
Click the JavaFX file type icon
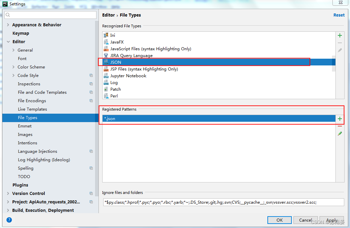click(106, 42)
